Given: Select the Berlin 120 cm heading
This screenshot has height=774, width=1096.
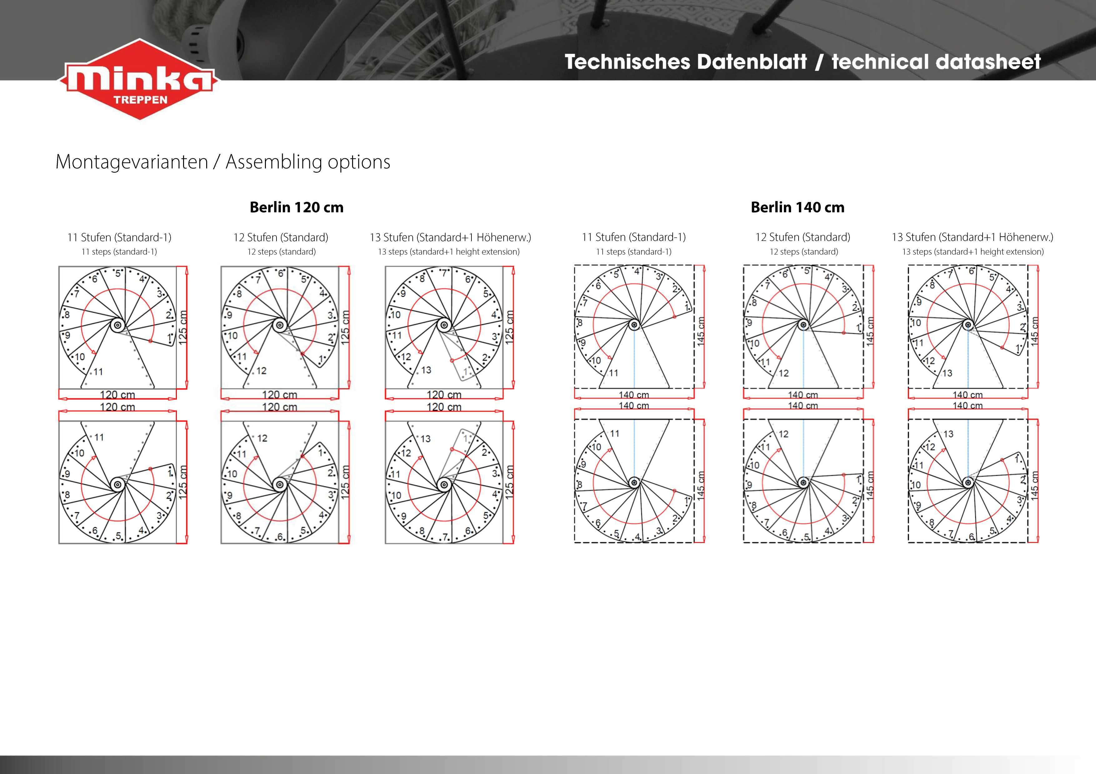Looking at the screenshot, I should [x=296, y=207].
